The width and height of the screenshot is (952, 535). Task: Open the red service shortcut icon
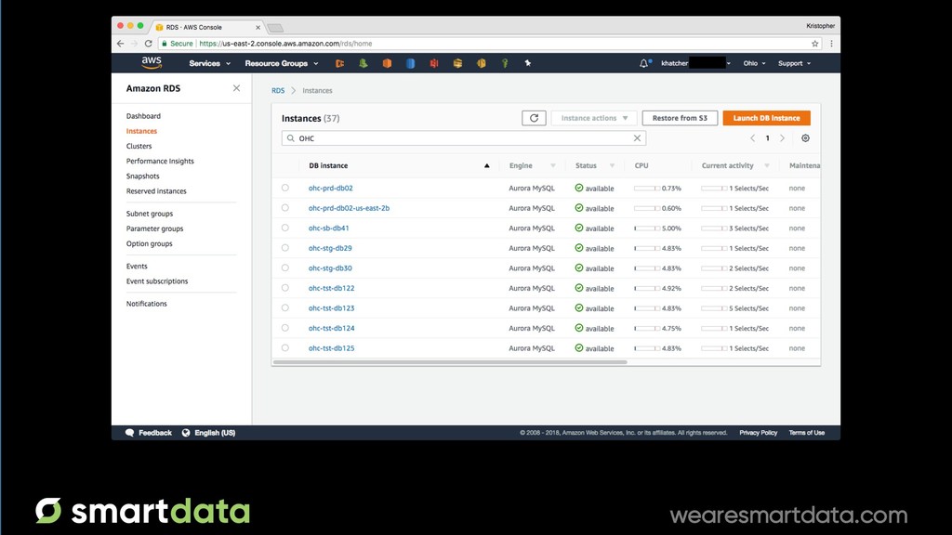[x=434, y=63]
